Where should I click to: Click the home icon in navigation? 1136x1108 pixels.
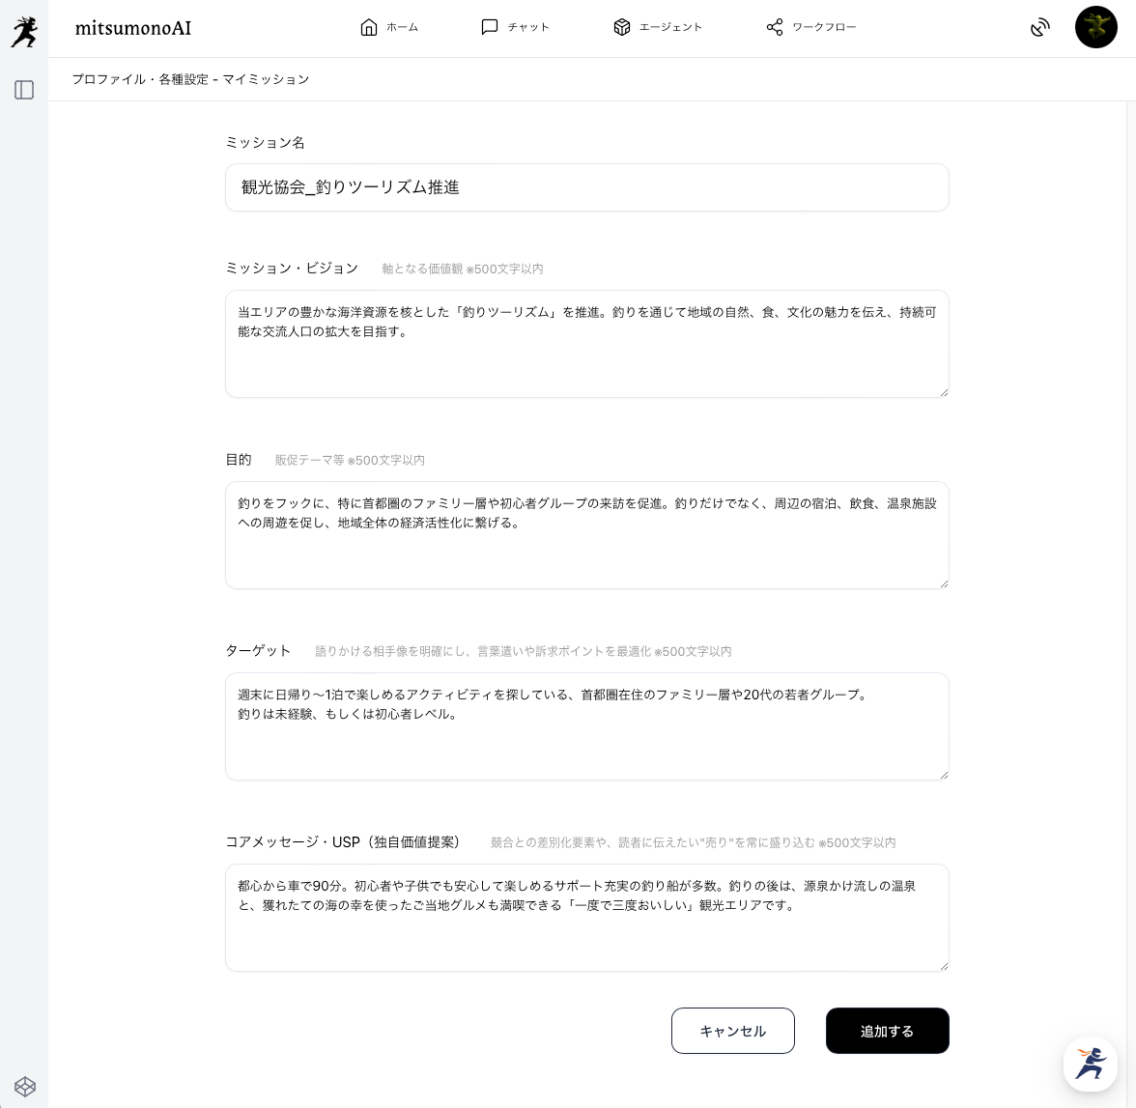click(368, 27)
